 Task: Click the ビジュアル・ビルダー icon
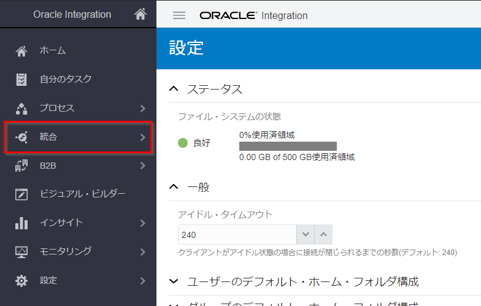click(x=21, y=194)
